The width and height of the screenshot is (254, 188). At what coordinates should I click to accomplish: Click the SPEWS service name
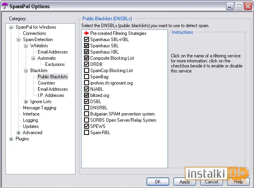click(x=98, y=126)
